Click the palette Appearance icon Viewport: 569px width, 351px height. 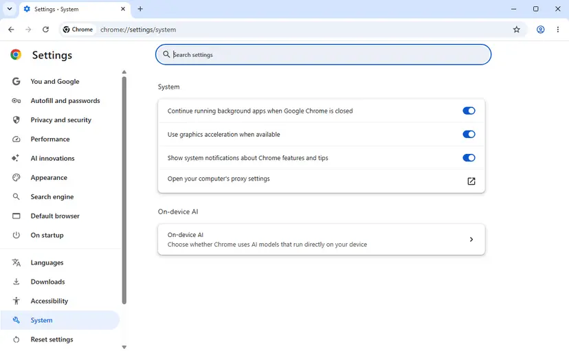pos(16,178)
